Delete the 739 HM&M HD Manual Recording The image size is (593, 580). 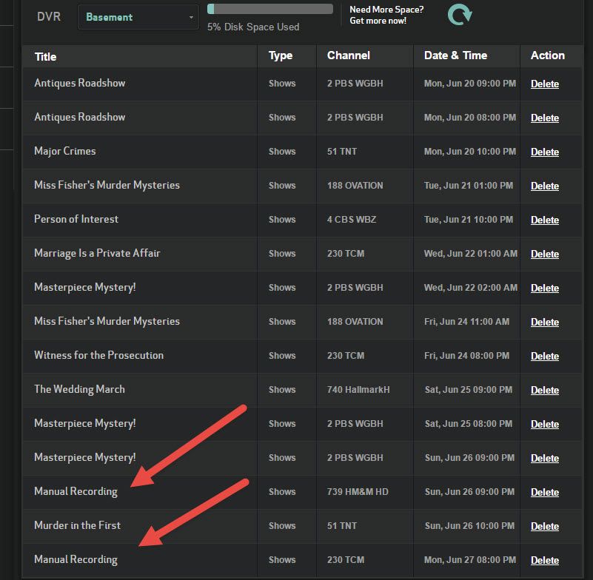pos(545,492)
